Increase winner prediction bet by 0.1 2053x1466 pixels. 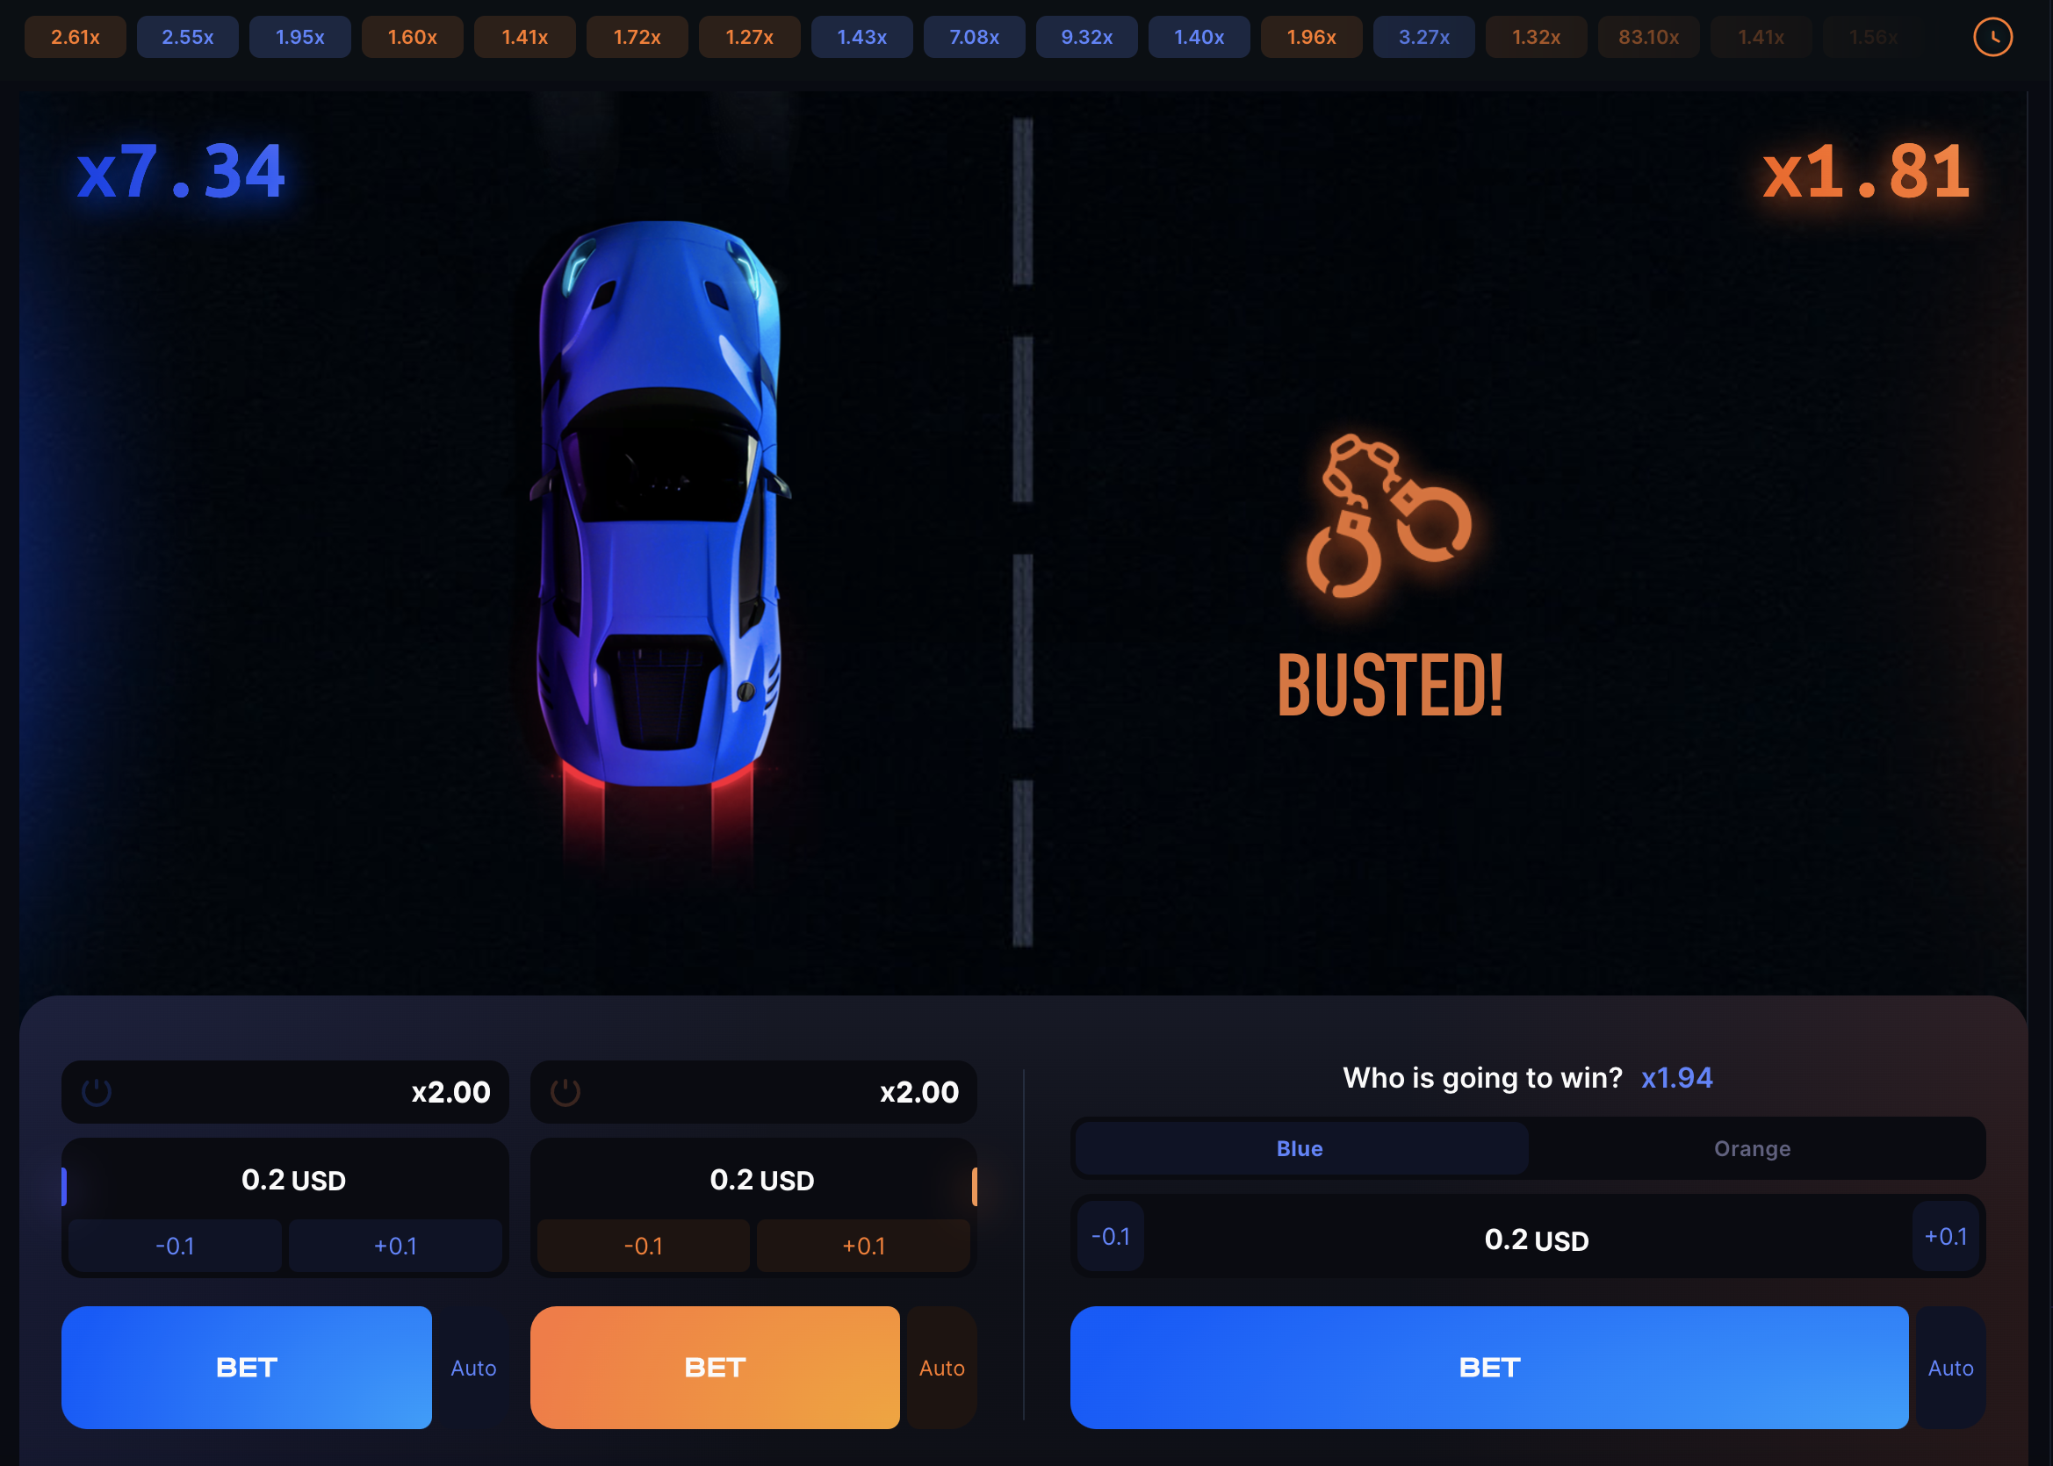[x=1946, y=1236]
